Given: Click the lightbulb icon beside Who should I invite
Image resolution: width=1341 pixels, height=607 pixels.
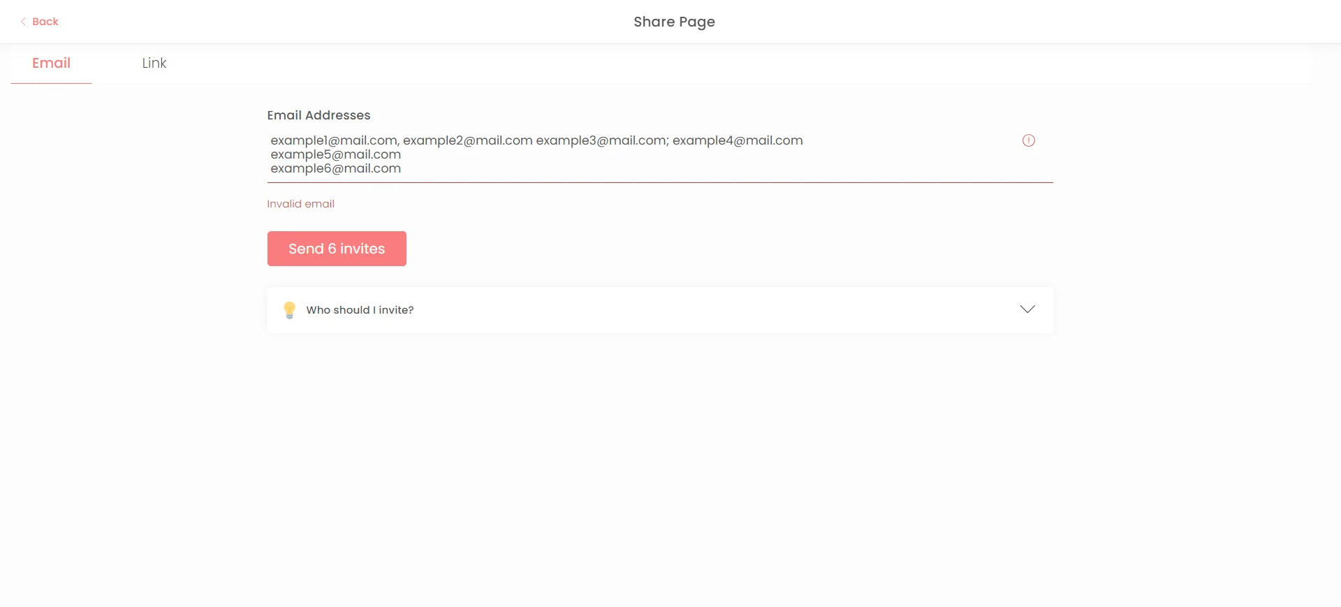Looking at the screenshot, I should (x=289, y=310).
